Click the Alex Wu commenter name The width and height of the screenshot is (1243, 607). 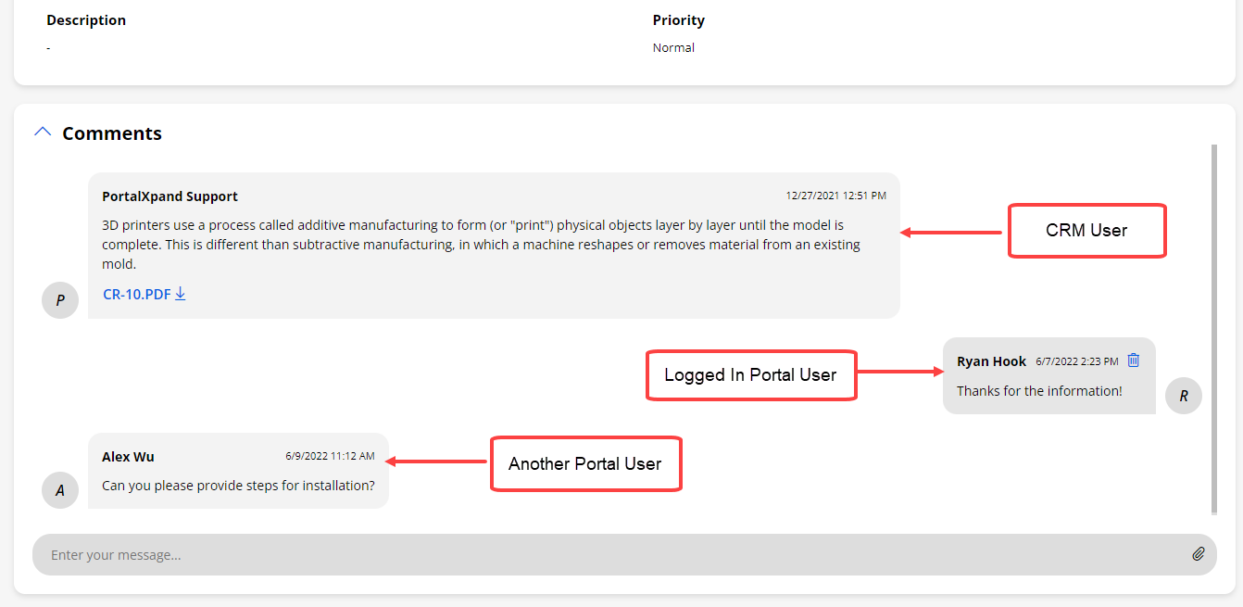click(128, 457)
